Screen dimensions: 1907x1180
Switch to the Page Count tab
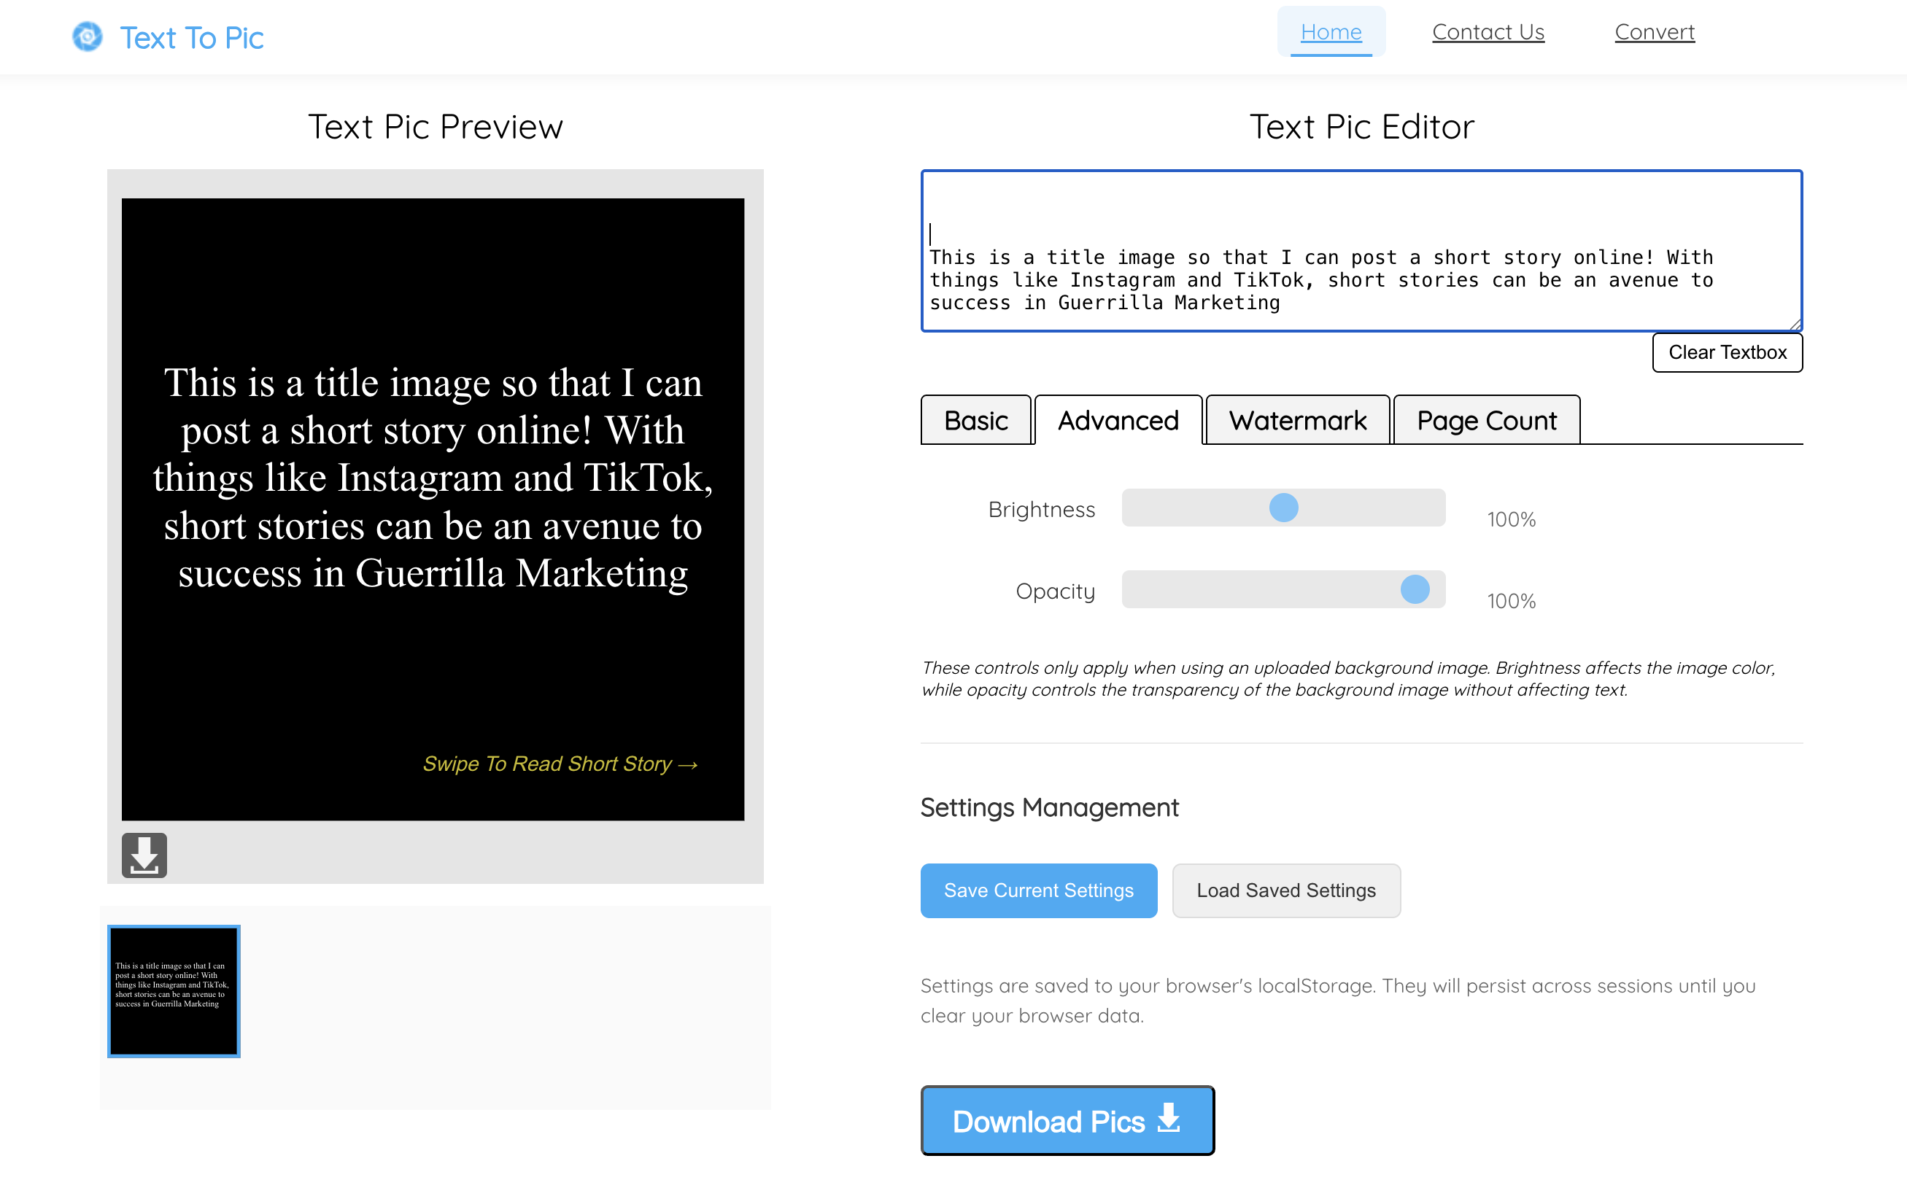coord(1486,420)
